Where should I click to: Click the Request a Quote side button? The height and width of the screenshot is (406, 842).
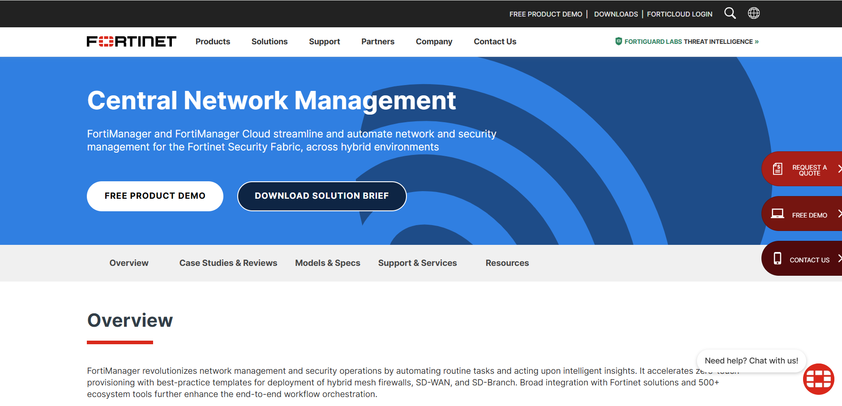[802, 169]
